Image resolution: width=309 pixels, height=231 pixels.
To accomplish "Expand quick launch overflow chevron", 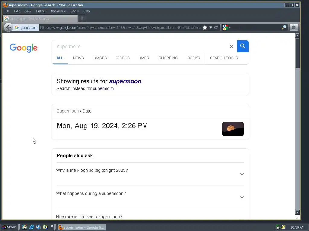I will (x=52, y=226).
